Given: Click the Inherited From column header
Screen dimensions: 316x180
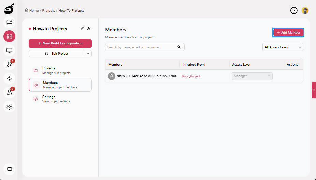Looking at the screenshot, I should click(193, 65).
